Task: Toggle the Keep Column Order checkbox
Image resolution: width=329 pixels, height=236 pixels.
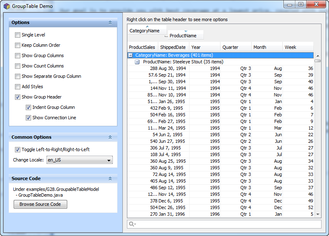Action: tap(17, 45)
